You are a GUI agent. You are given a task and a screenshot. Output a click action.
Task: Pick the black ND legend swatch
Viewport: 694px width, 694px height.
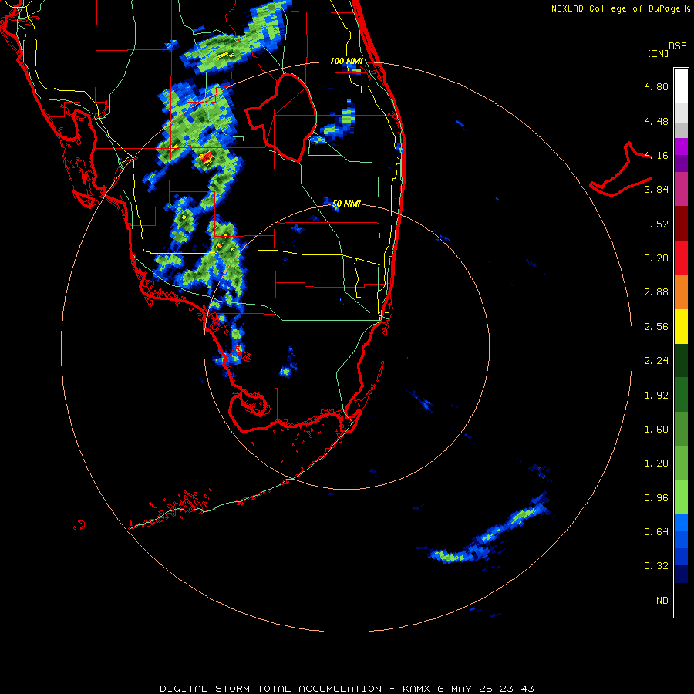[681, 600]
